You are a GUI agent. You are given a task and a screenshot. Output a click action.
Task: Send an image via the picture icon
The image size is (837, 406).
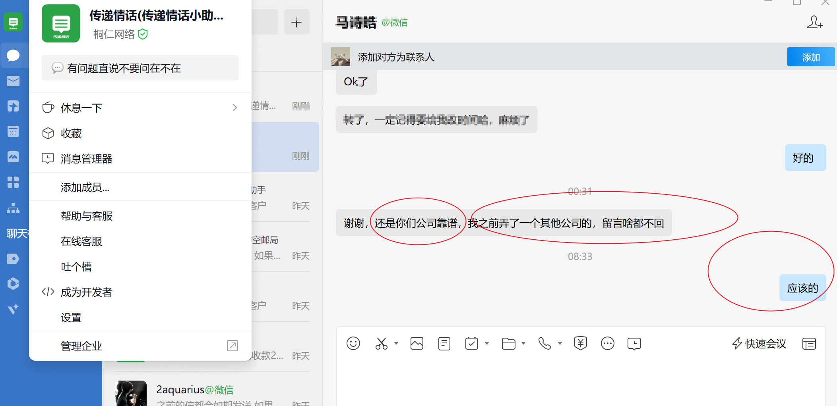click(417, 343)
